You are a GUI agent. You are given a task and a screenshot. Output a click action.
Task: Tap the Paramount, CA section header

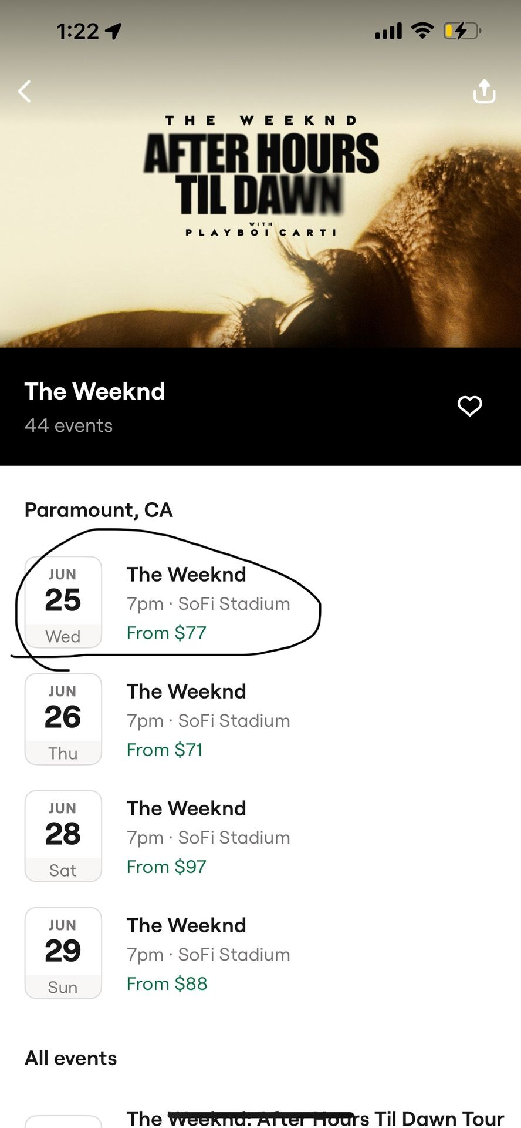(98, 510)
